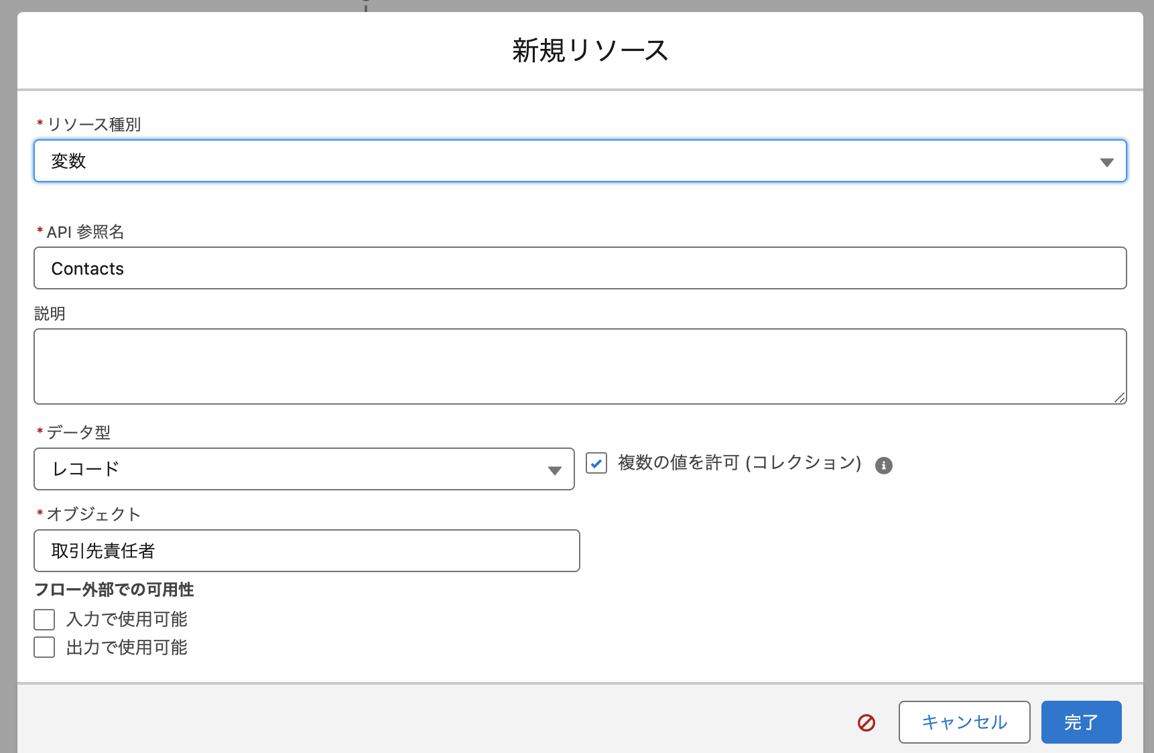Viewport: 1154px width, 753px height.
Task: Enable 出力で使用可能 checkbox
Action: pos(44,647)
